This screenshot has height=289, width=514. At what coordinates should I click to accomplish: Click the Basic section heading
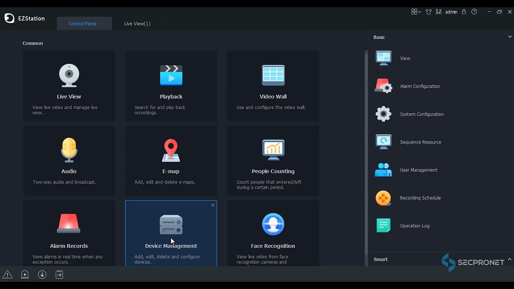379,37
